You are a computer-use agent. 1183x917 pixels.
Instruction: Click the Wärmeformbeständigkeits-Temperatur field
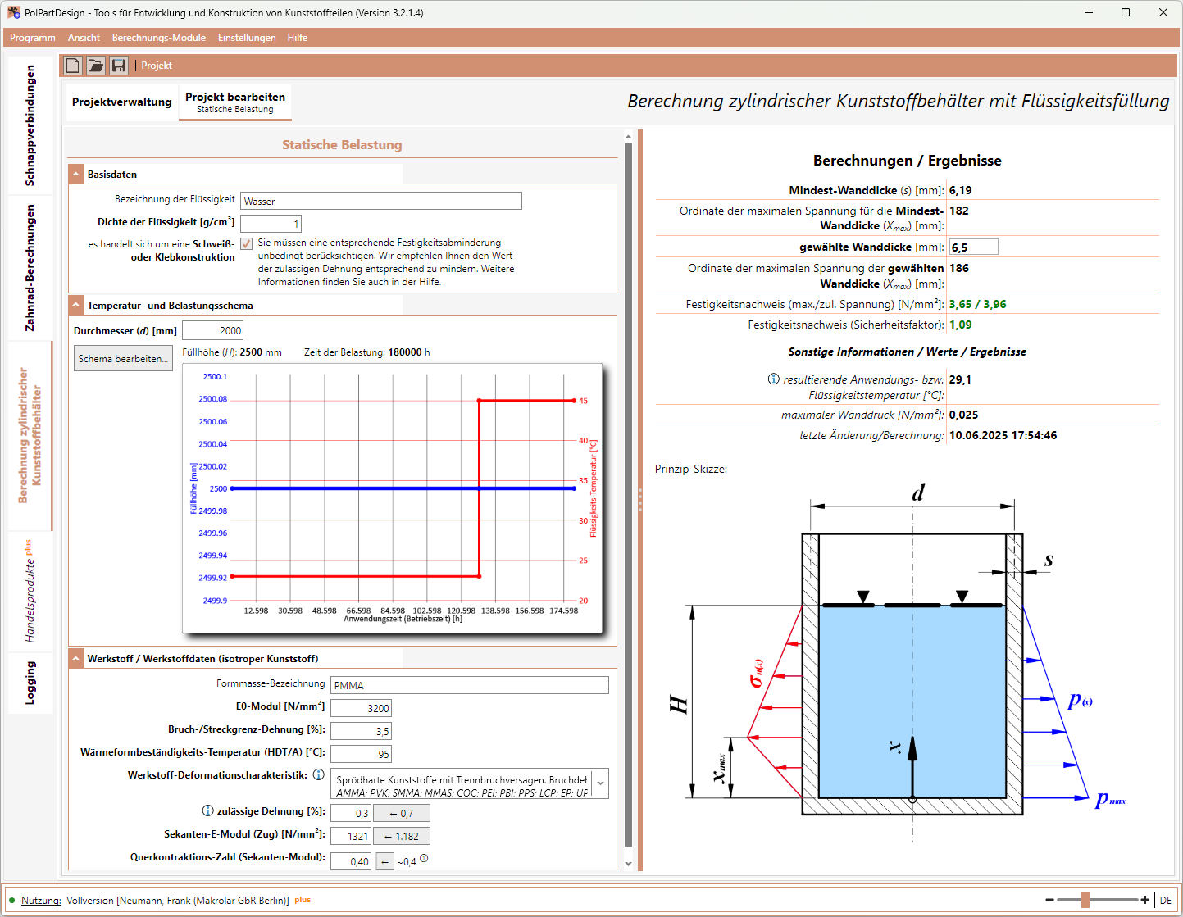coord(362,754)
